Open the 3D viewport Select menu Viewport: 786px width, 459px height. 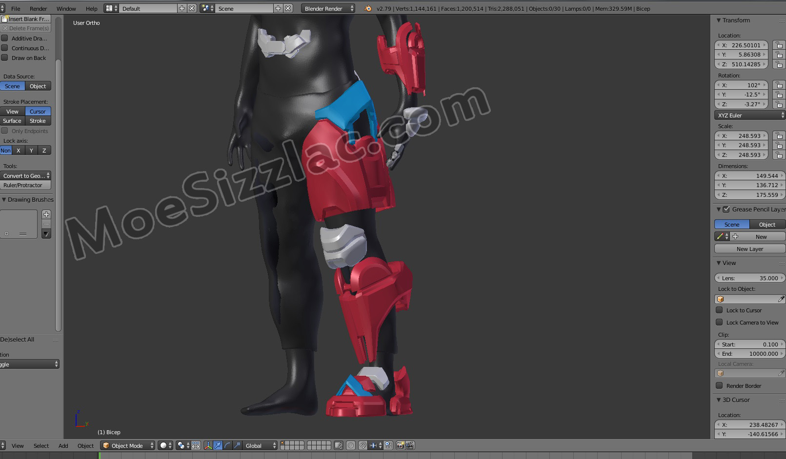coord(41,446)
